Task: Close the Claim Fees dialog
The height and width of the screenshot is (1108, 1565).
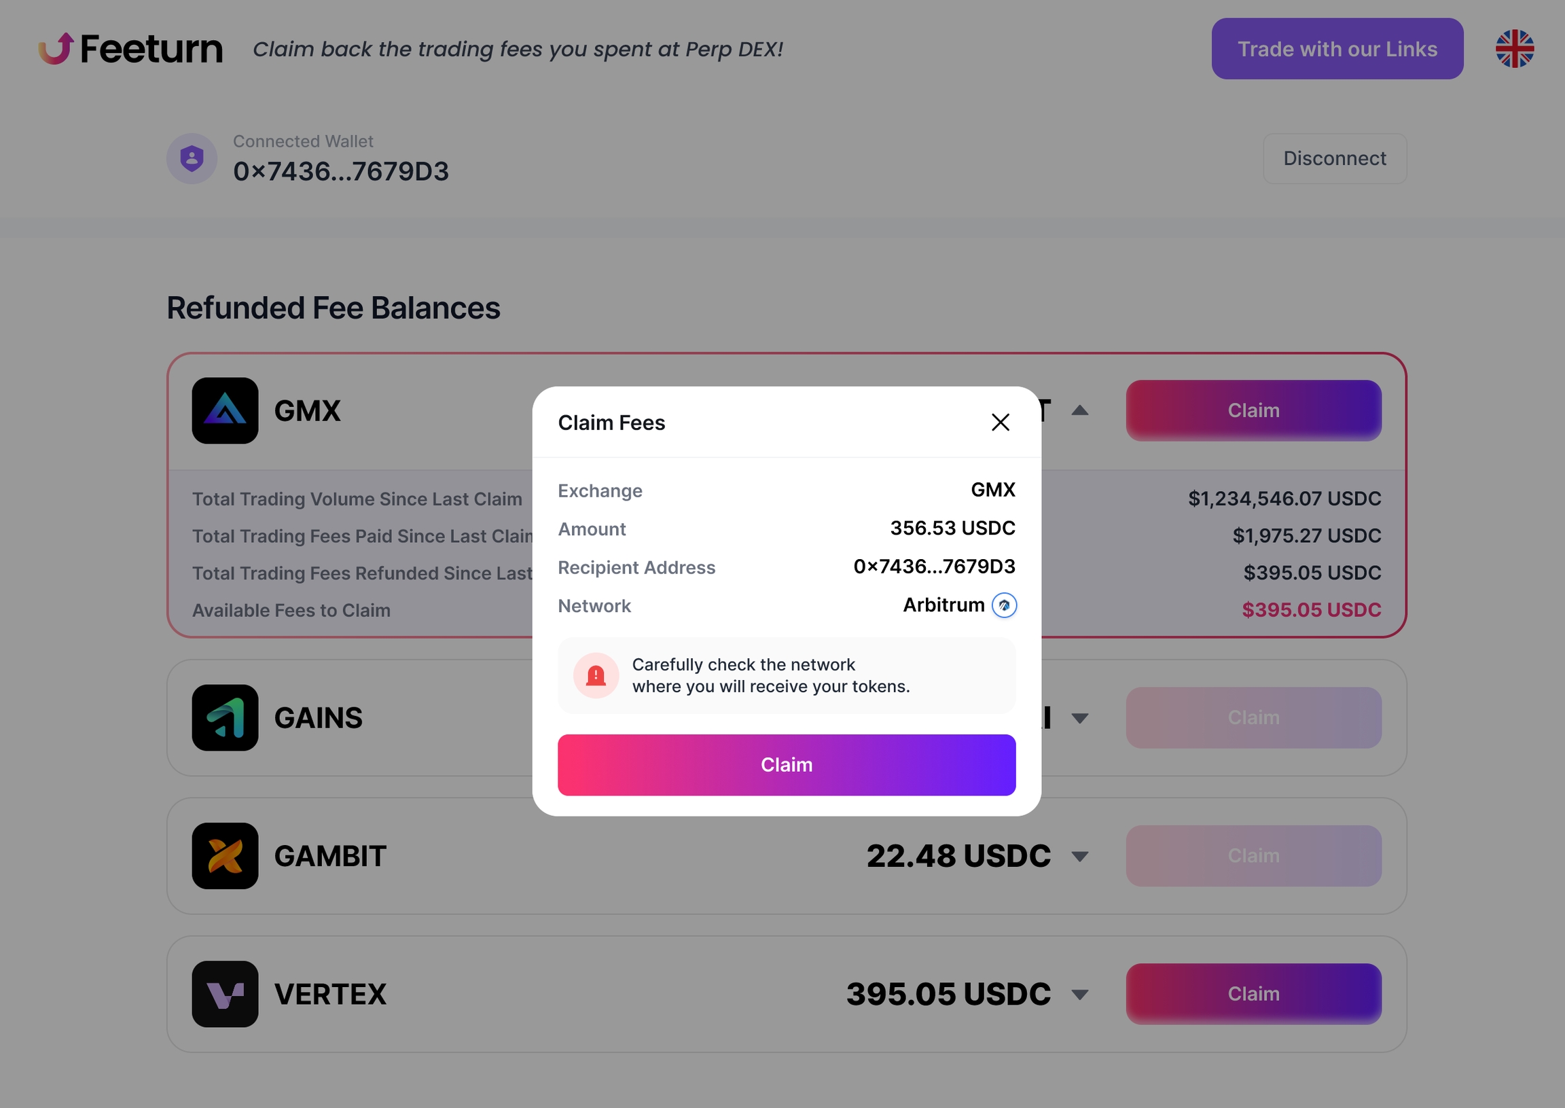Action: (x=1000, y=423)
